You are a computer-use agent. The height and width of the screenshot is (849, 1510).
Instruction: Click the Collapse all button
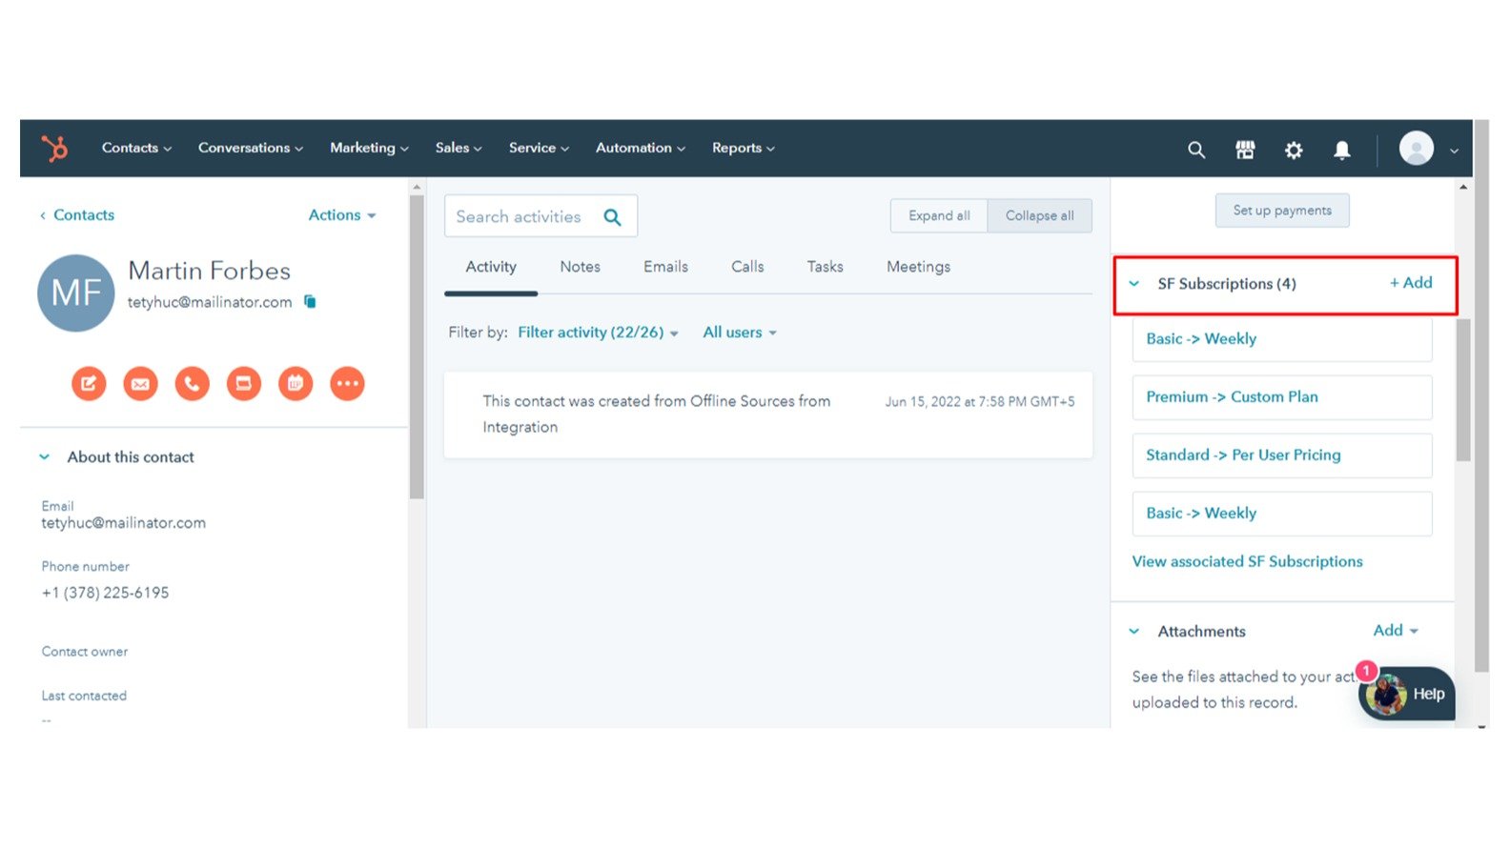coord(1040,215)
